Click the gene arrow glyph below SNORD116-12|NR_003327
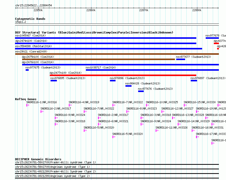The width and height of the screenshot is (226, 180). pos(163,112)
